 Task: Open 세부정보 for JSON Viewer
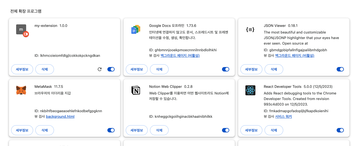(x=252, y=69)
